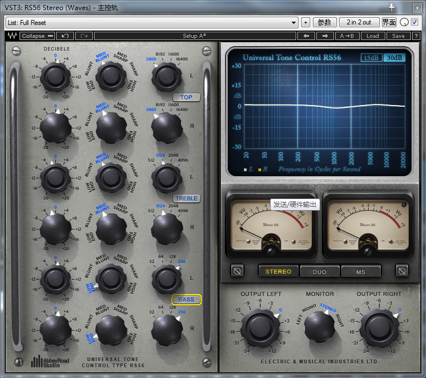Click the 参数 parameters button
The height and width of the screenshot is (378, 426).
(325, 22)
